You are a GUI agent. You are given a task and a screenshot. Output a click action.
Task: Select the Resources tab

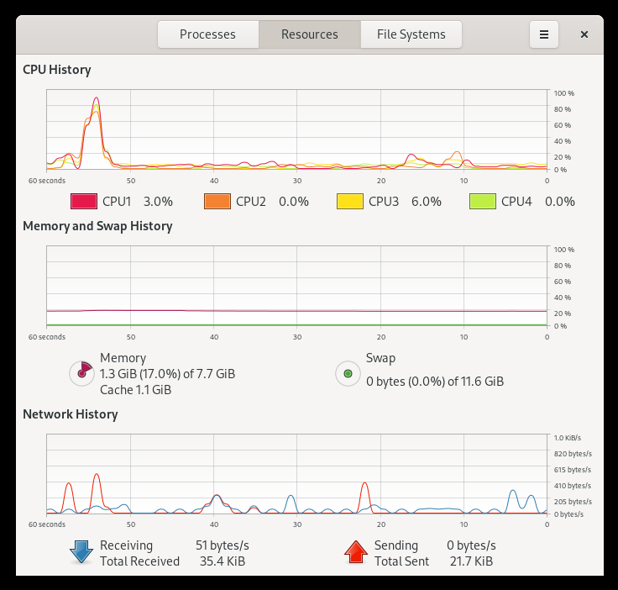point(310,34)
